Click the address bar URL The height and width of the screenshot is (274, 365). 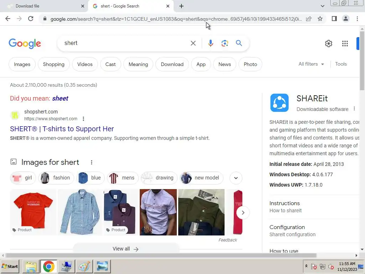coord(176,19)
